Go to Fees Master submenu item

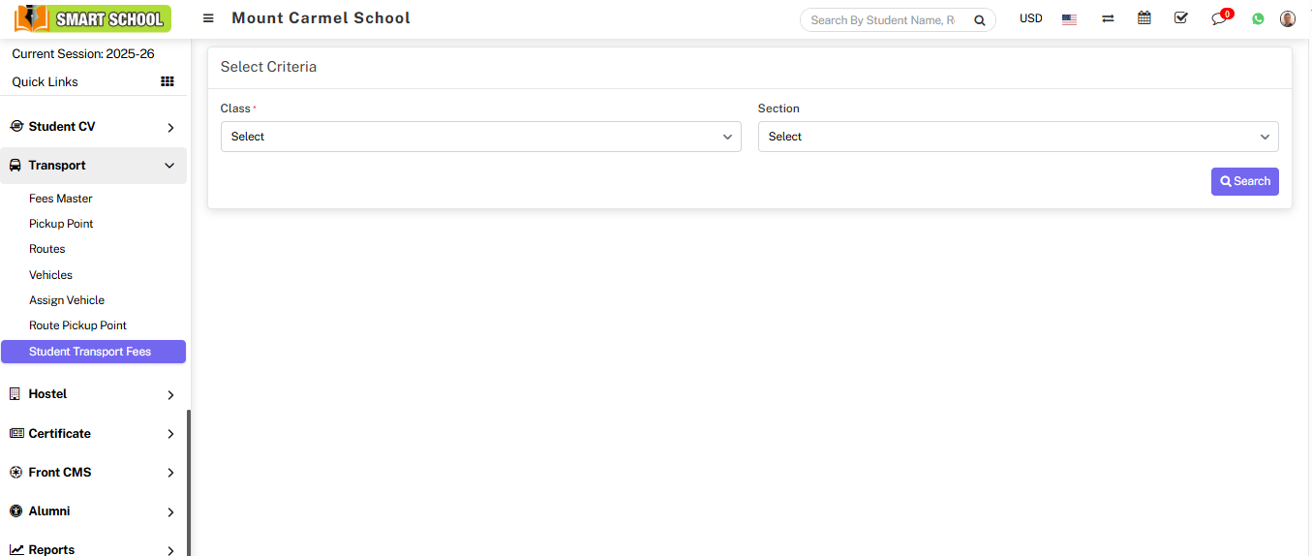pyautogui.click(x=61, y=199)
